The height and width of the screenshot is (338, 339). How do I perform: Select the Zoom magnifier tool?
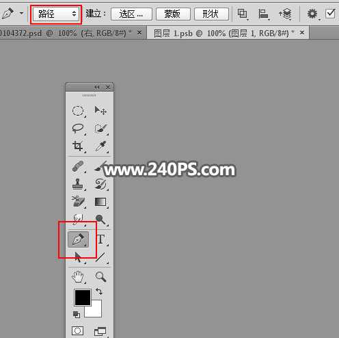(x=100, y=277)
